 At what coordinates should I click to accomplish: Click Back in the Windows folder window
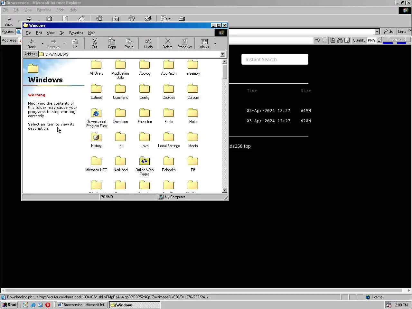point(32,43)
